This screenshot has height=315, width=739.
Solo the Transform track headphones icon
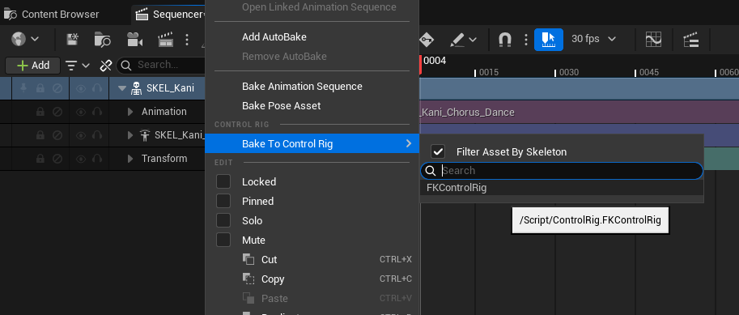(97, 159)
